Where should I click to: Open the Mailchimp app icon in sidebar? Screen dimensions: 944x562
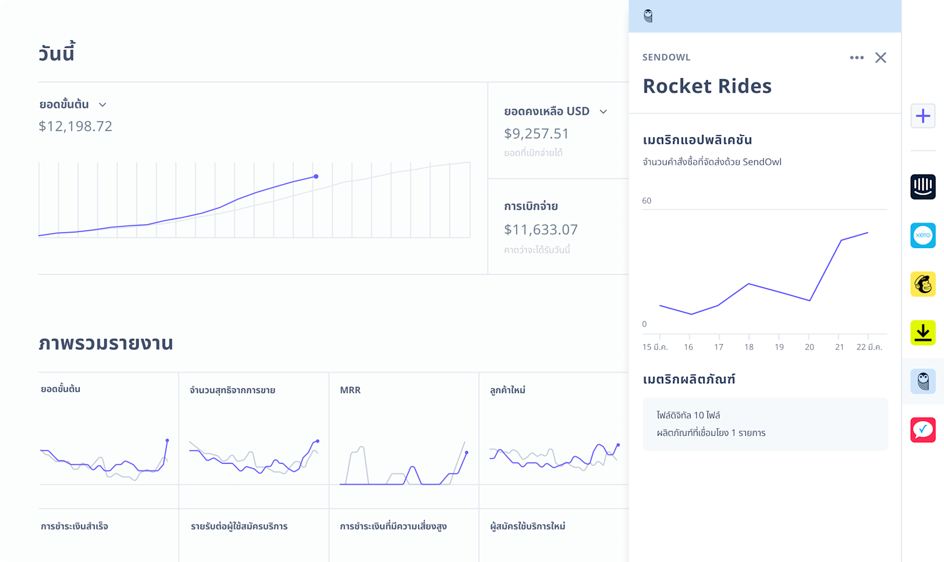point(923,284)
